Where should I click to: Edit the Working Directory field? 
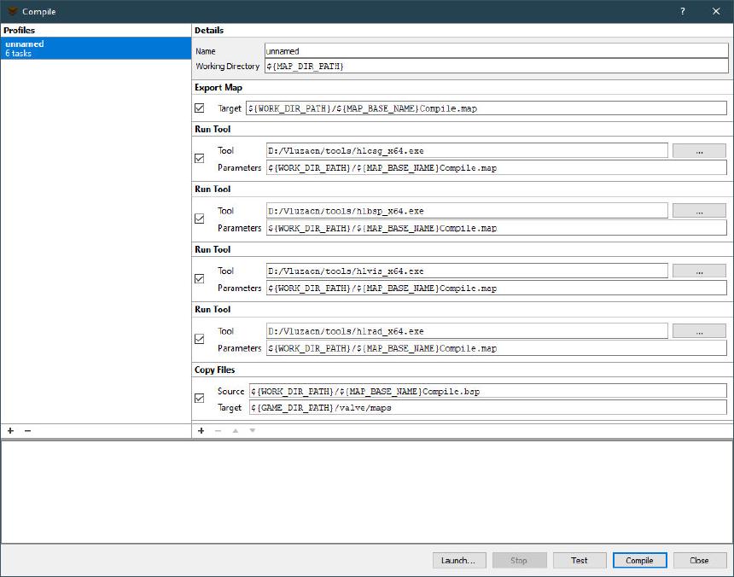coord(496,66)
